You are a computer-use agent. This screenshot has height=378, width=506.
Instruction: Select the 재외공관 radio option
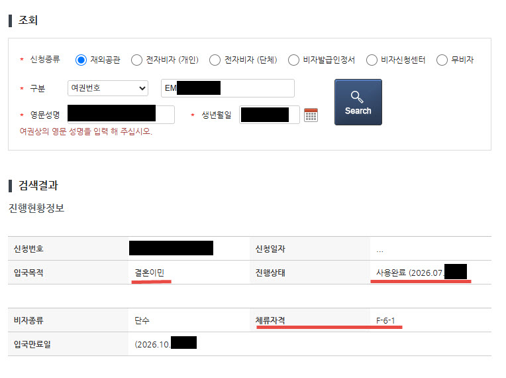coord(81,60)
